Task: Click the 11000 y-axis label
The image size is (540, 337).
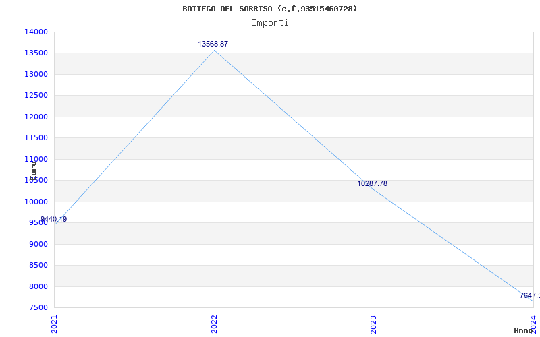Action: coord(36,159)
